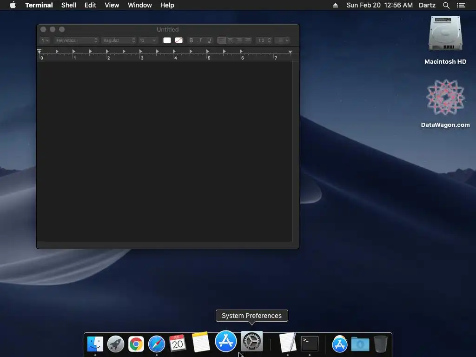This screenshot has height=357, width=476.
Task: Click right margin marker on ruler
Action: [290, 52]
